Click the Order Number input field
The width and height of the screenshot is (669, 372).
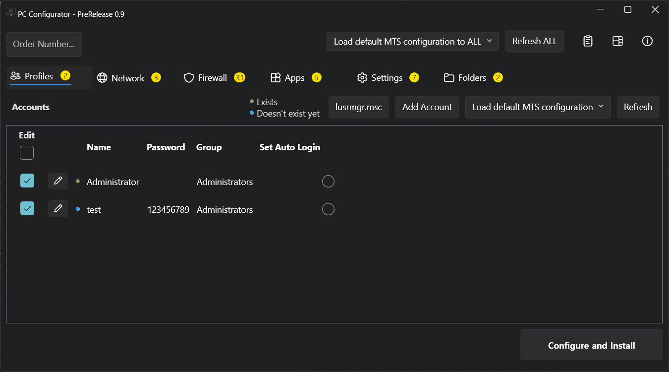click(44, 45)
